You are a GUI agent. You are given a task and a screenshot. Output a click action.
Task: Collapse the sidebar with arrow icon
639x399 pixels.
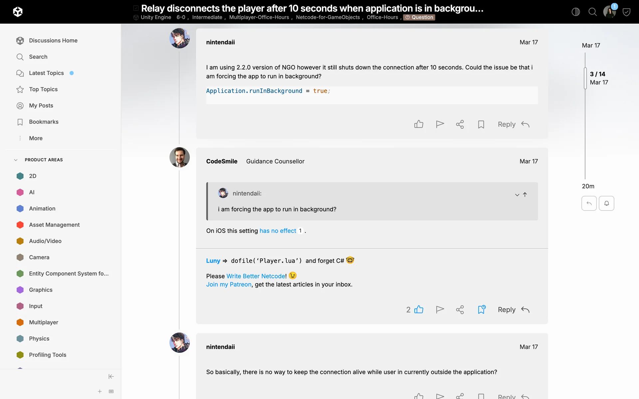[111, 376]
